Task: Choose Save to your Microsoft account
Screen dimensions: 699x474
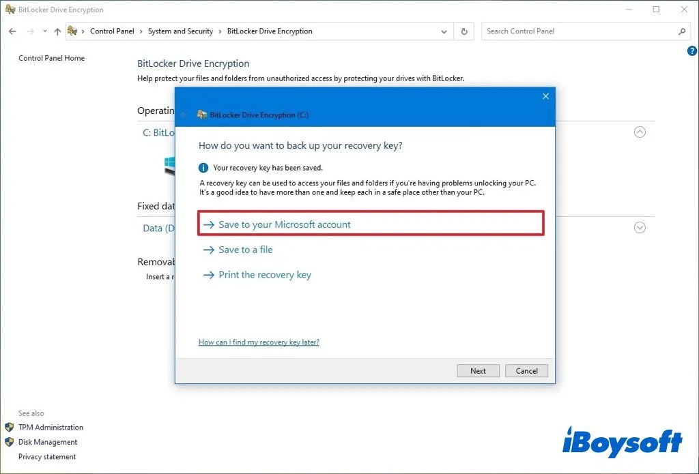Action: [371, 223]
